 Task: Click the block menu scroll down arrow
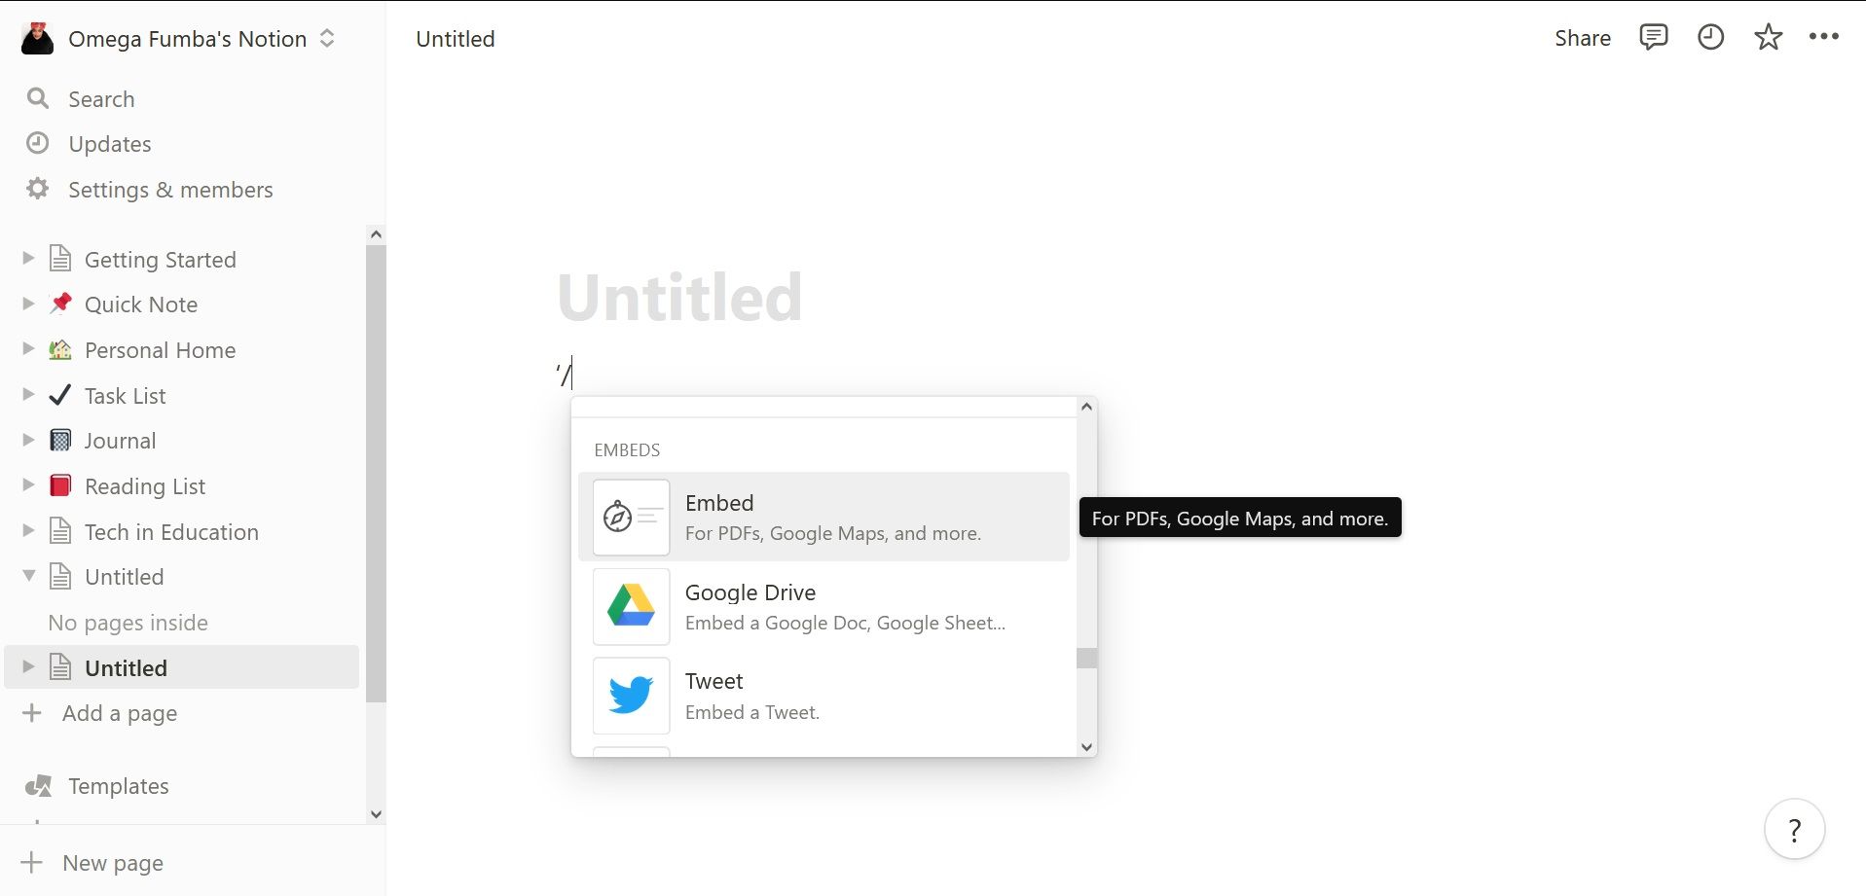(x=1086, y=747)
